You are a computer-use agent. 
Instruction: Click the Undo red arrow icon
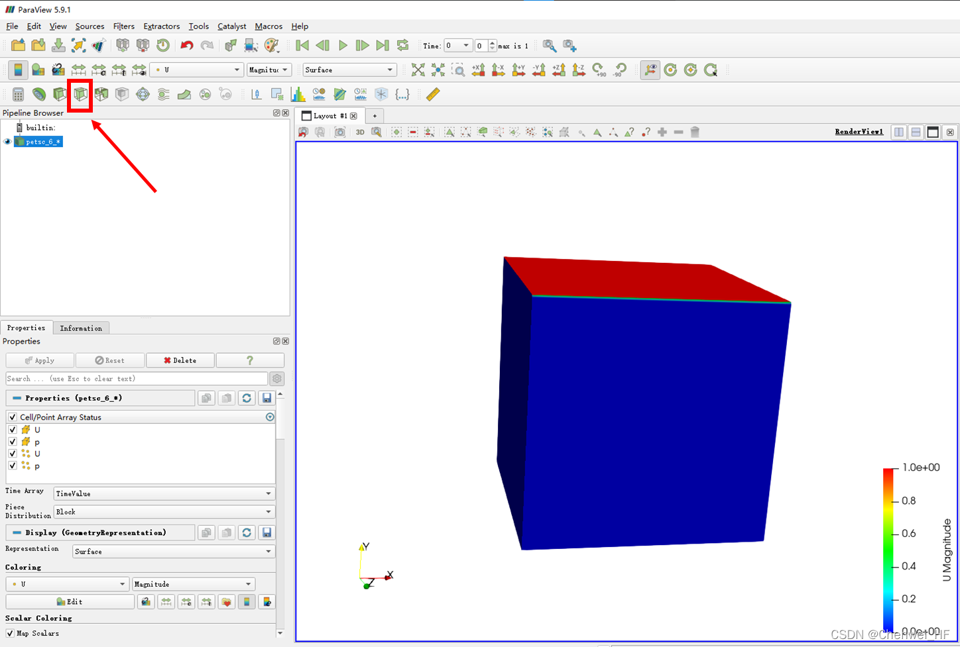(x=187, y=45)
